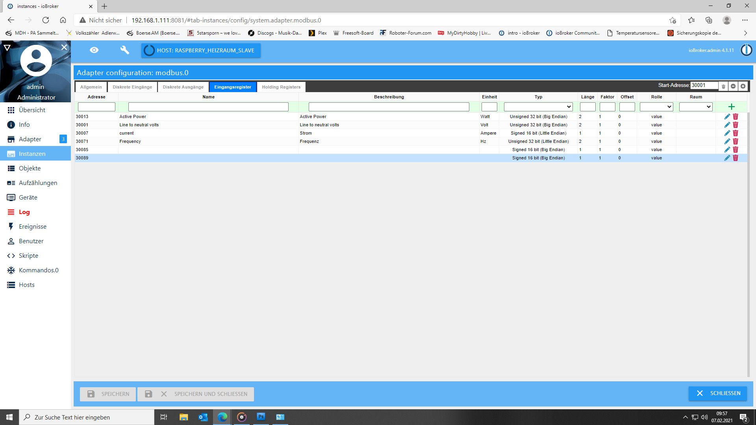Viewport: 756px width, 425px height.
Task: Open the Typ filter dropdown
Action: (538, 107)
